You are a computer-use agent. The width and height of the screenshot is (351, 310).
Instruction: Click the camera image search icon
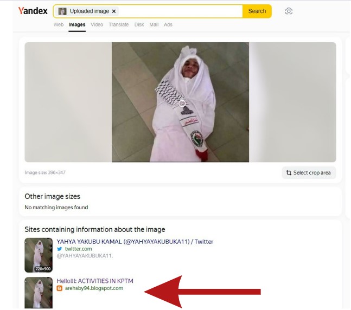click(x=289, y=11)
